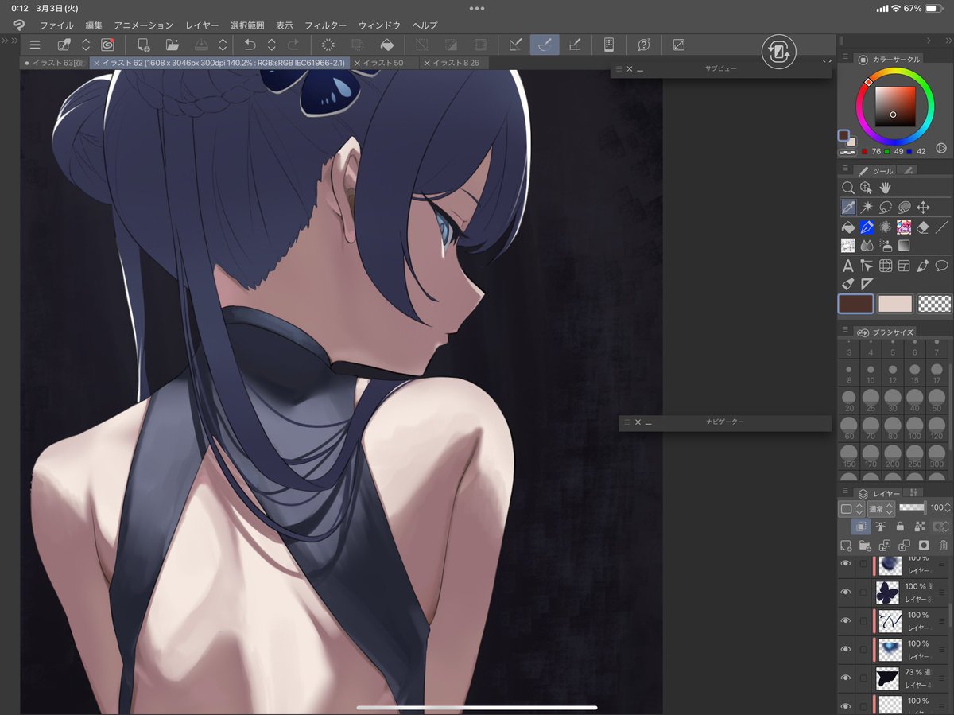Create a new layer folder
The image size is (954, 715).
(x=865, y=546)
